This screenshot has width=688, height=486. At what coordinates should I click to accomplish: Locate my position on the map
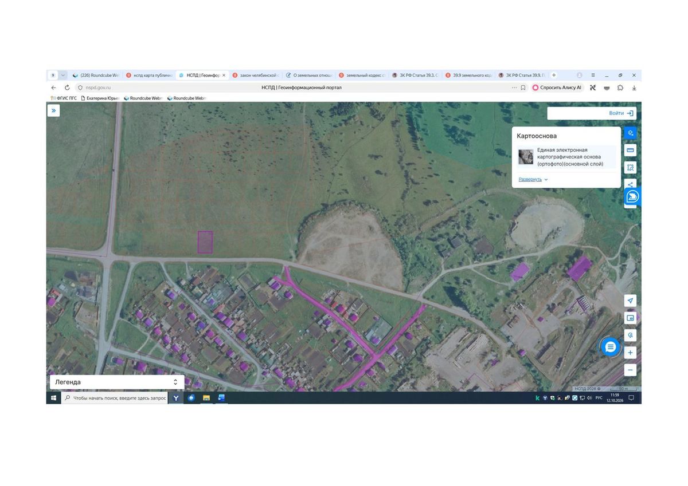coord(630,301)
